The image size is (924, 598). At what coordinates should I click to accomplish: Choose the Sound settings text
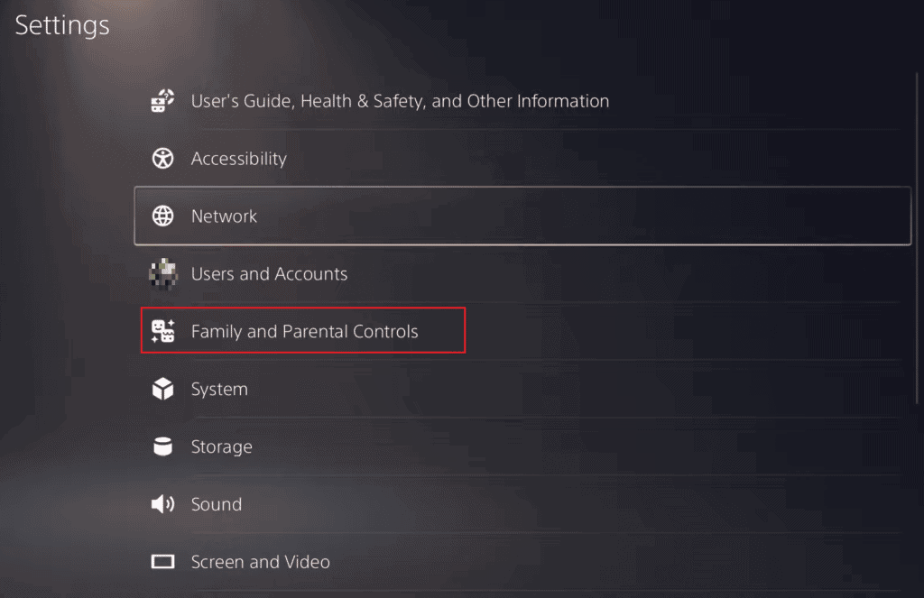point(216,505)
